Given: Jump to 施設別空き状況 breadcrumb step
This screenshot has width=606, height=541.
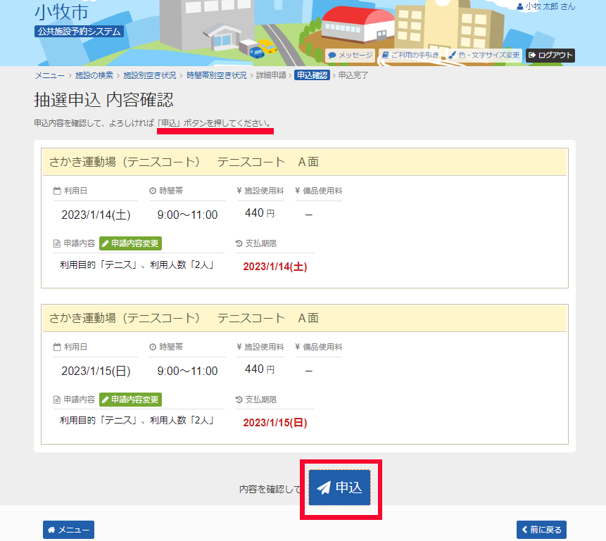Looking at the screenshot, I should (149, 75).
